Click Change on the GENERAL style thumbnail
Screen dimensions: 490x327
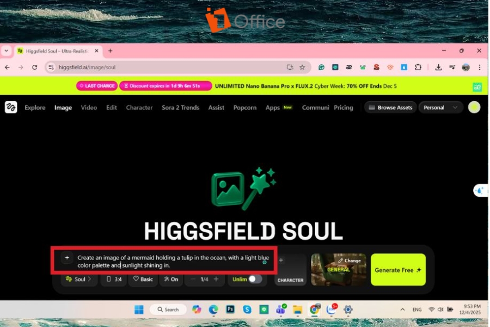350,261
